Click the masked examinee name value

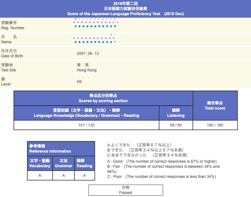click(x=95, y=39)
